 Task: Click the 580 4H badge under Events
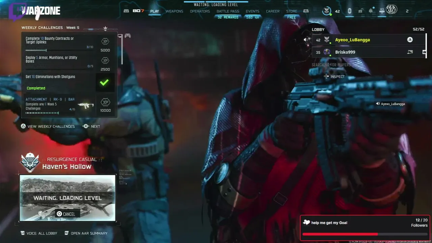coord(252,17)
